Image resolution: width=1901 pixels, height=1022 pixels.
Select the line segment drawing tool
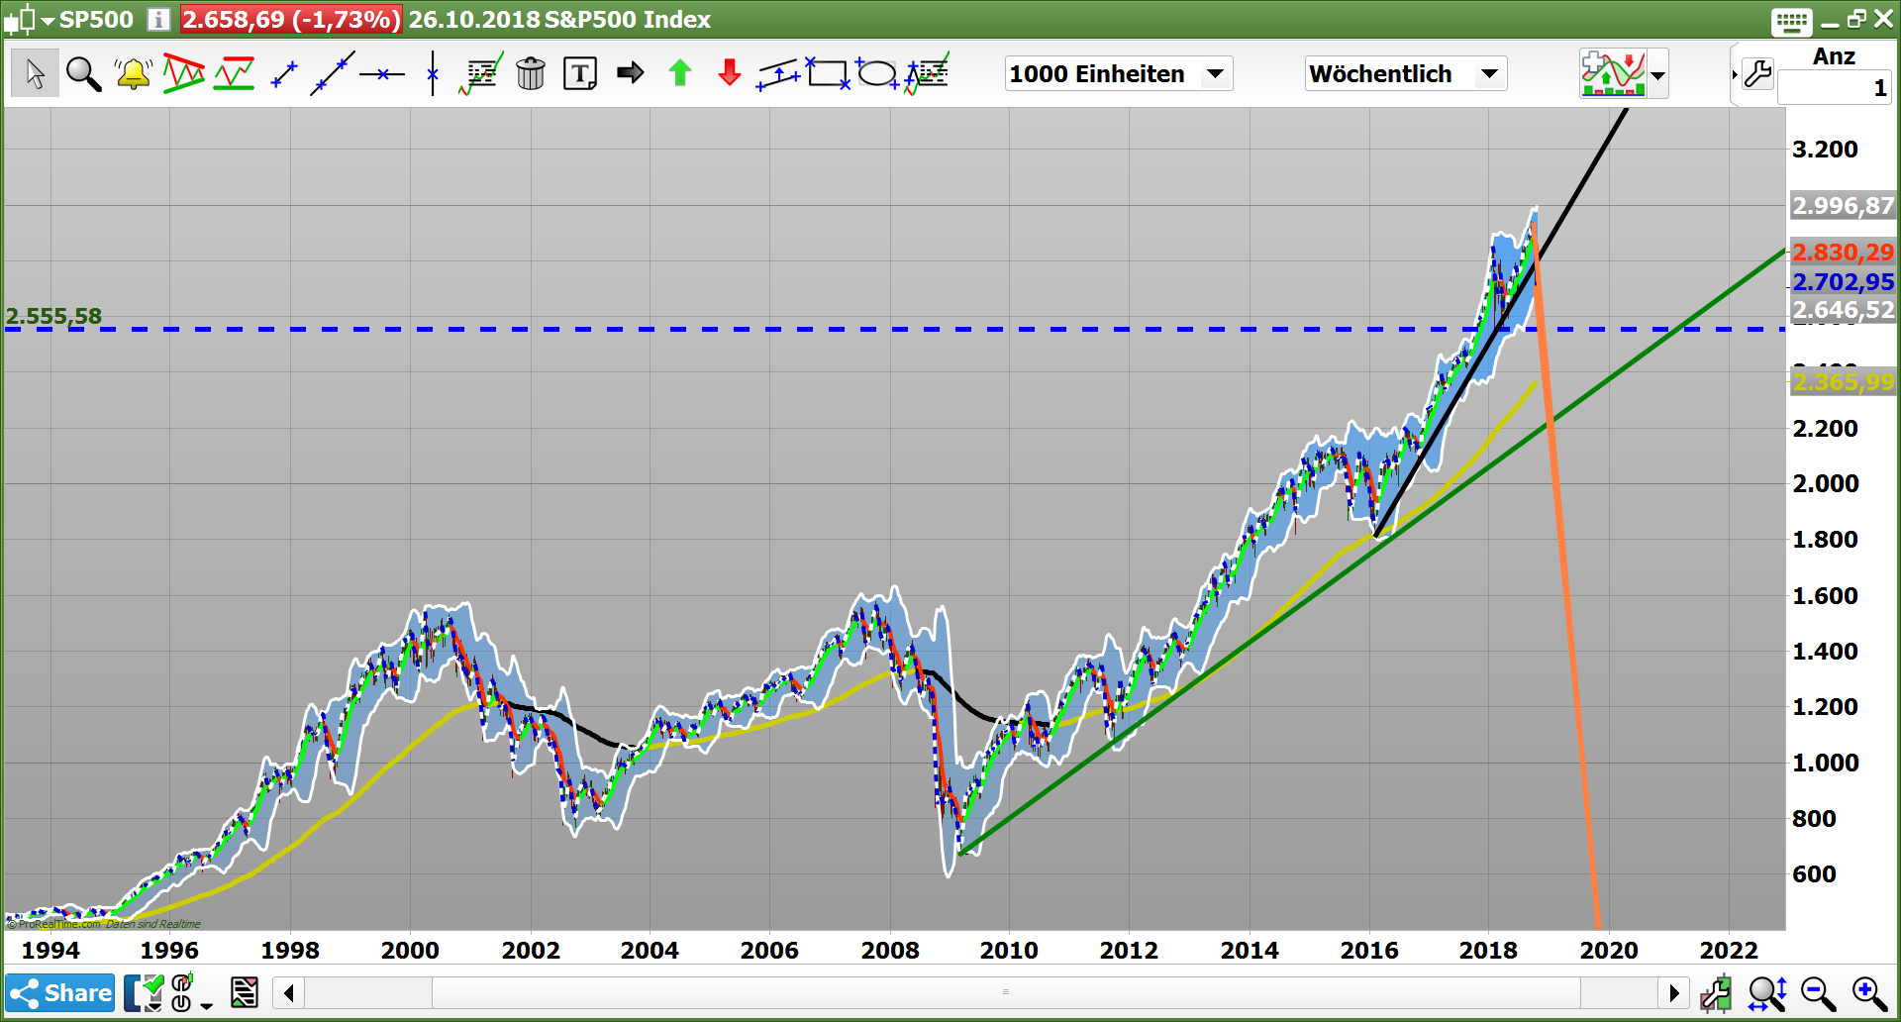[284, 73]
